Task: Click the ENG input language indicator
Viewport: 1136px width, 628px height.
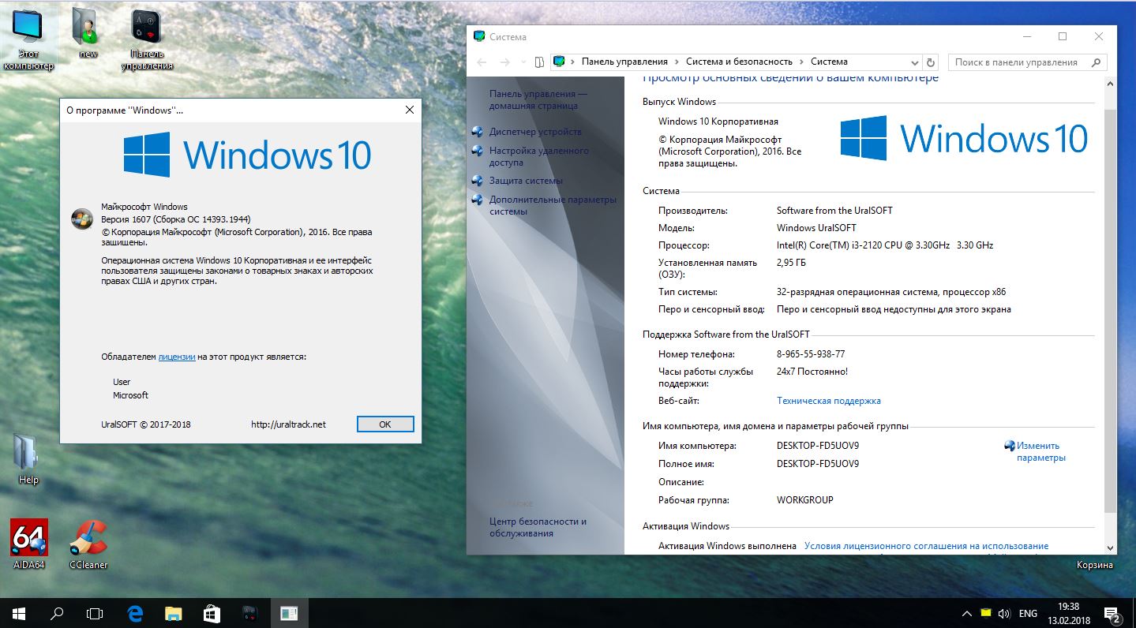Action: click(x=1028, y=613)
